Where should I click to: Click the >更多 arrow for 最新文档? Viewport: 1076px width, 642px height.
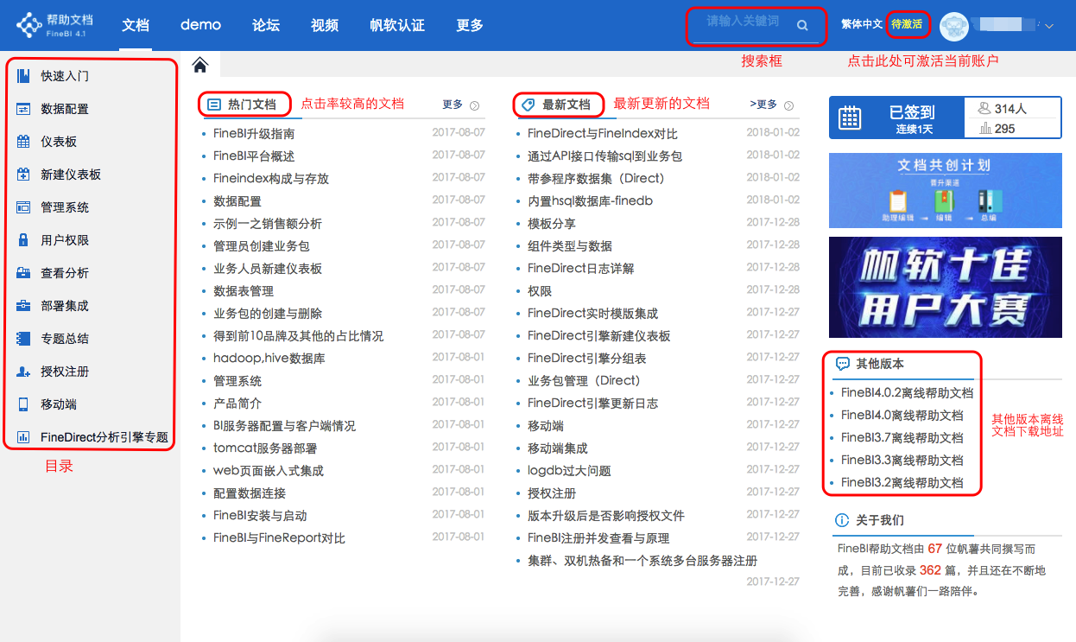coord(788,105)
